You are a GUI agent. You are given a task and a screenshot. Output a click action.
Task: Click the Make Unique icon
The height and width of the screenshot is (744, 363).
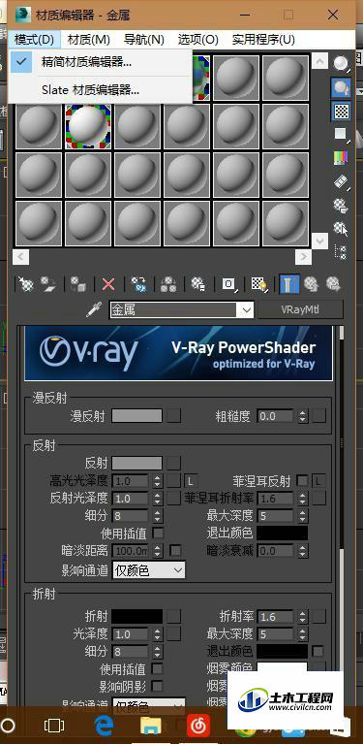click(x=168, y=284)
